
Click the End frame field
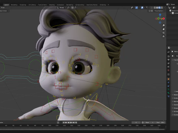coord(160,122)
